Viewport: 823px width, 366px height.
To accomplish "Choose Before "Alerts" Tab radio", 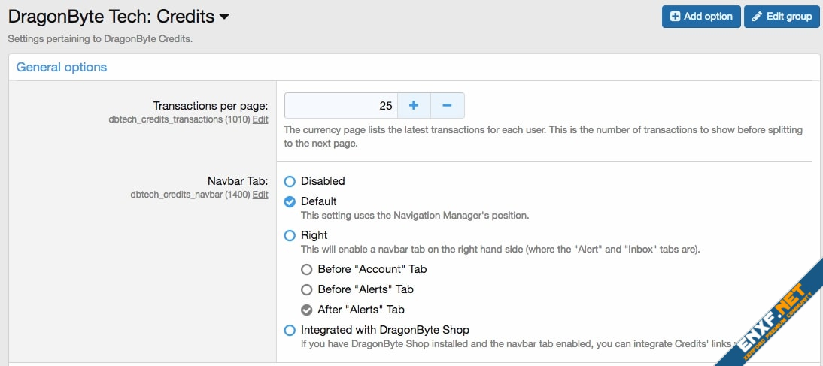I will [x=306, y=289].
